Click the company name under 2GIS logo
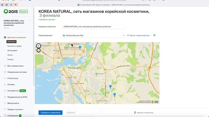Screen dimensions: 209x117 (x=14, y=23)
